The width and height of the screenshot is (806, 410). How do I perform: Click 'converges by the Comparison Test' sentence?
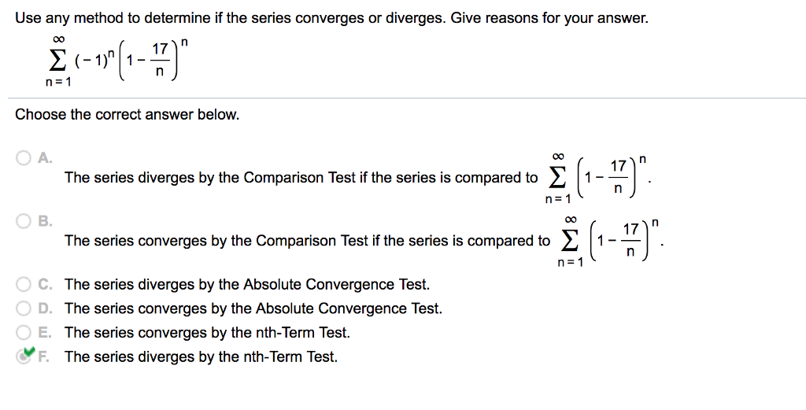pos(307,241)
